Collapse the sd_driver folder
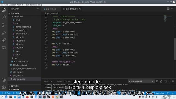This screenshot has width=176, height=99. point(18,16)
